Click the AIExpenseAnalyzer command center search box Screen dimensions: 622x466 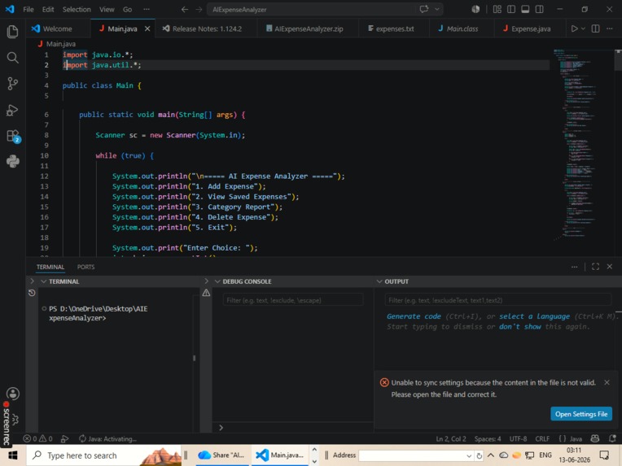point(311,9)
